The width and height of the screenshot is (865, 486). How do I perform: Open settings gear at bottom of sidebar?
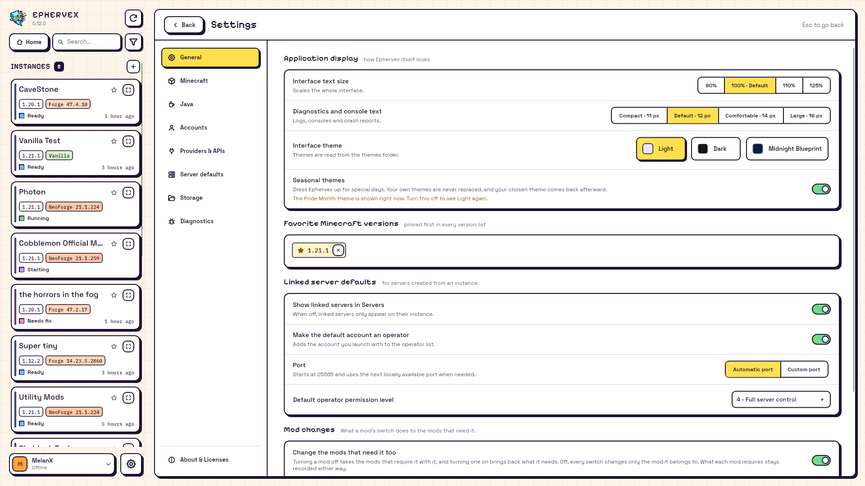point(131,464)
